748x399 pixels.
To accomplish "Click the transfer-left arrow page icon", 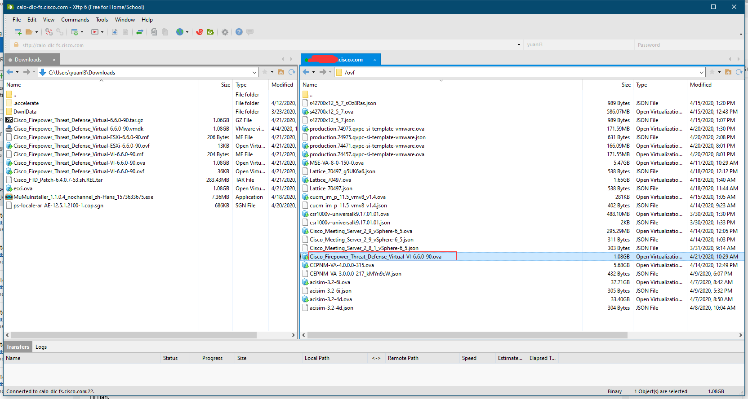I will pos(115,32).
